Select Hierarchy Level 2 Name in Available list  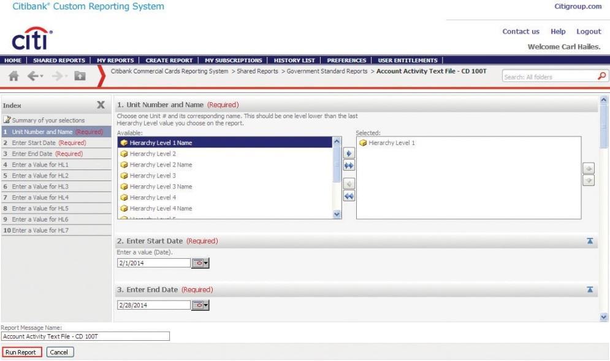[x=225, y=165]
